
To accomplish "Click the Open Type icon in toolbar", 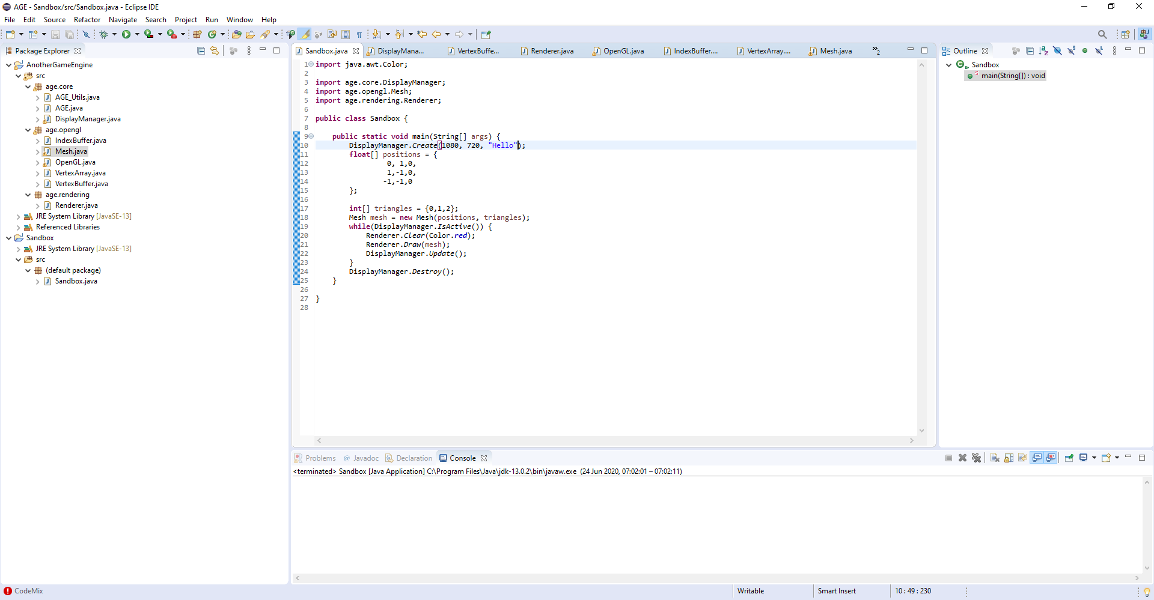I will (x=236, y=34).
